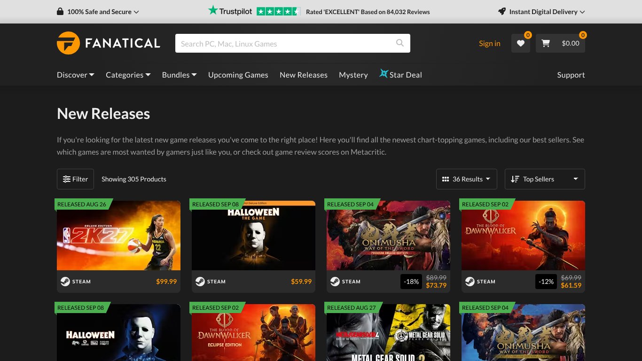Image resolution: width=642 pixels, height=361 pixels.
Task: Go to Upcoming Games
Action: point(238,75)
